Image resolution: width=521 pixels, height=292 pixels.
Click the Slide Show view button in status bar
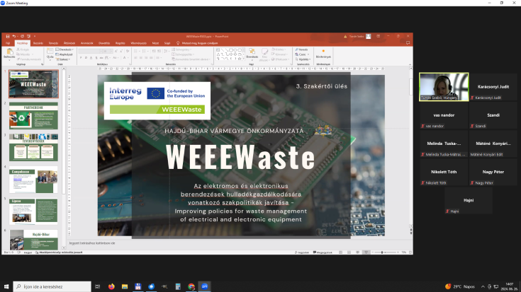(366, 252)
